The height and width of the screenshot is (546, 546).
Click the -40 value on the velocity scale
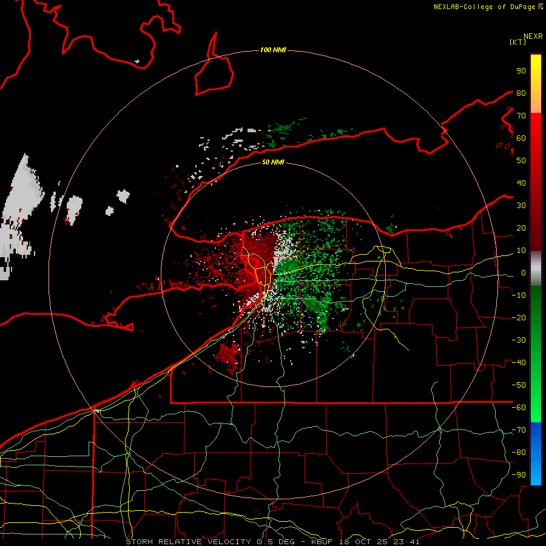pyautogui.click(x=519, y=363)
